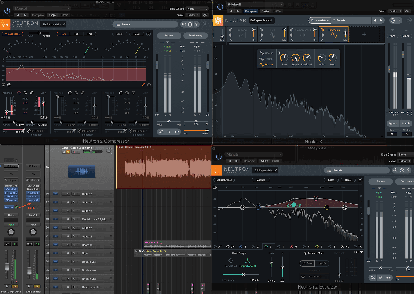Select the Phaser mode in Dimension
Viewport: 414px width, 294px height.
pos(266,65)
